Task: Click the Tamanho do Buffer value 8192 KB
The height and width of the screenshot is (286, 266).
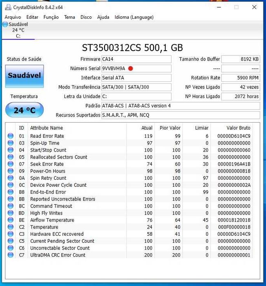Action: 241,59
